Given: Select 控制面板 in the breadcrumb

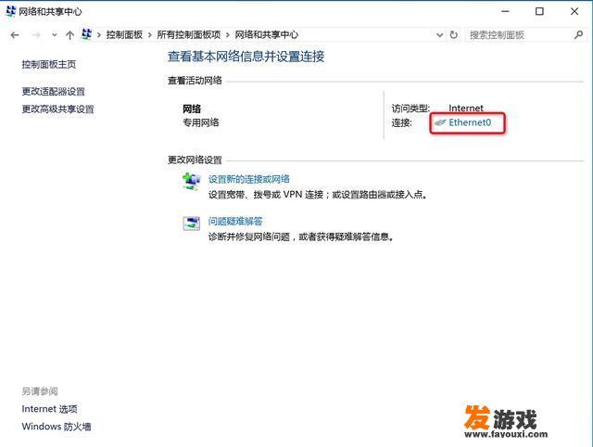Looking at the screenshot, I should click(x=124, y=35).
